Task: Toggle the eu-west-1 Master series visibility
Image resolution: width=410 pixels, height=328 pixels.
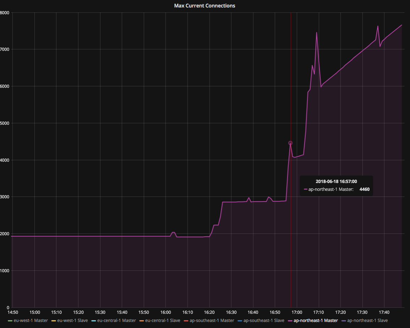Action: [x=31, y=320]
